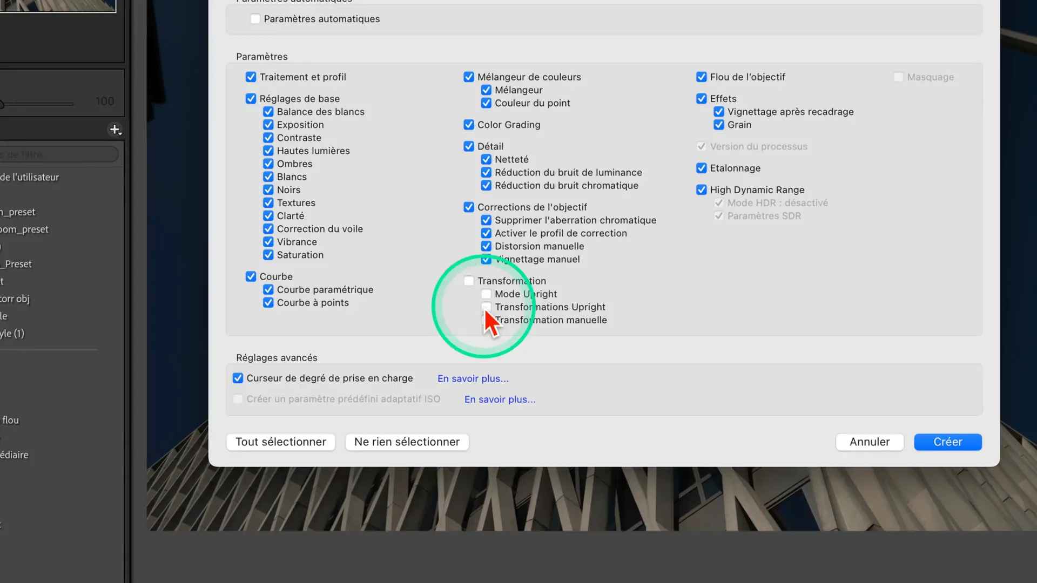1037x583 pixels.
Task: Click the preset filter search field
Action: (59, 155)
